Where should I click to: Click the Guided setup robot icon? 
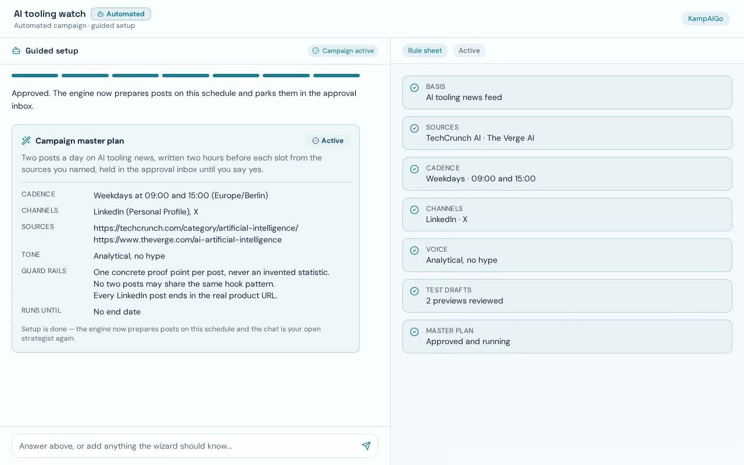point(16,51)
